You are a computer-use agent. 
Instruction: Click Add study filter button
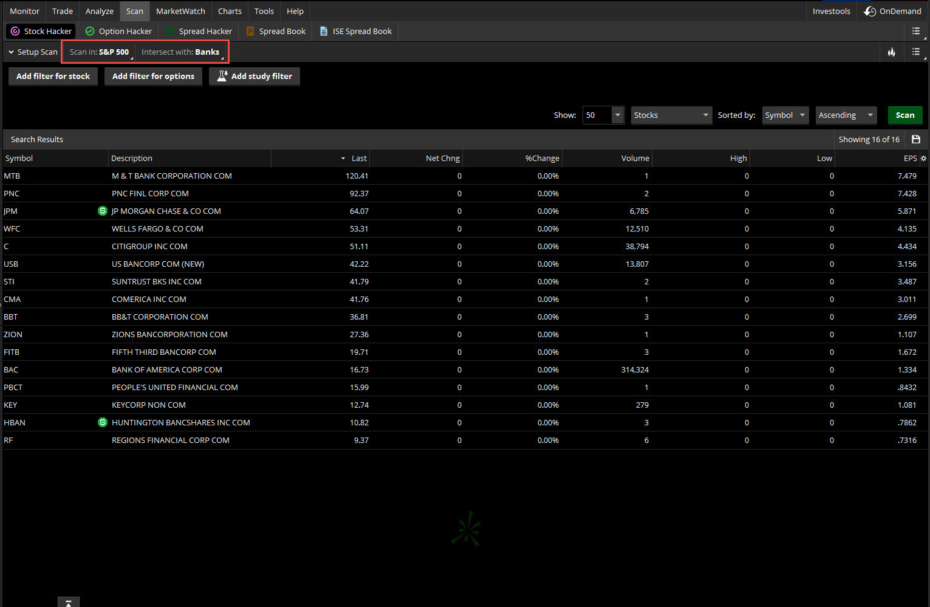pos(255,76)
